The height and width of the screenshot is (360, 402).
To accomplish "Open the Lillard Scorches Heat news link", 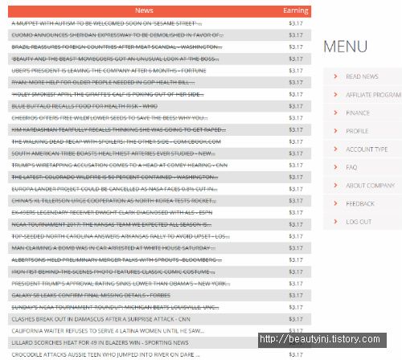I will [100, 343].
